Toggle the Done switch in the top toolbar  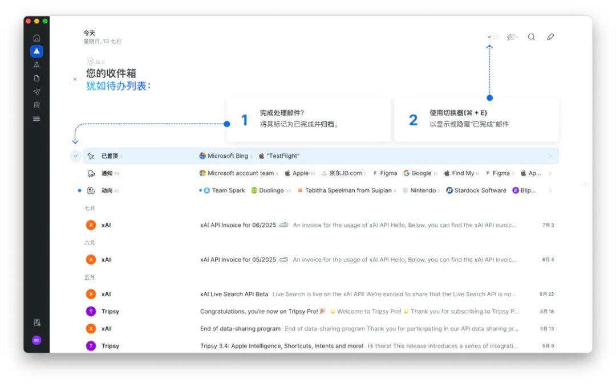coord(493,37)
